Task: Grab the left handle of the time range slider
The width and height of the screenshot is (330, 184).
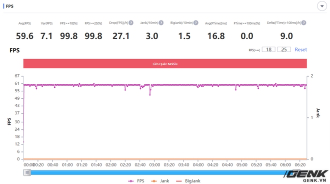Action: pyautogui.click(x=27, y=172)
